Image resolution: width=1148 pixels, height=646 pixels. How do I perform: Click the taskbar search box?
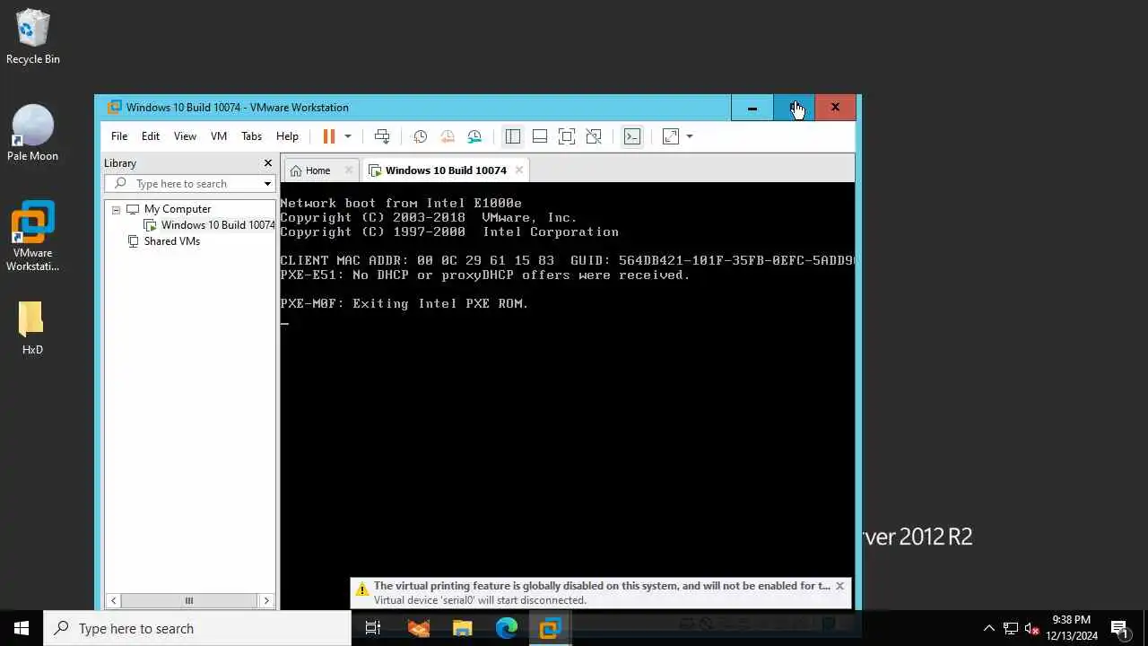click(x=197, y=628)
